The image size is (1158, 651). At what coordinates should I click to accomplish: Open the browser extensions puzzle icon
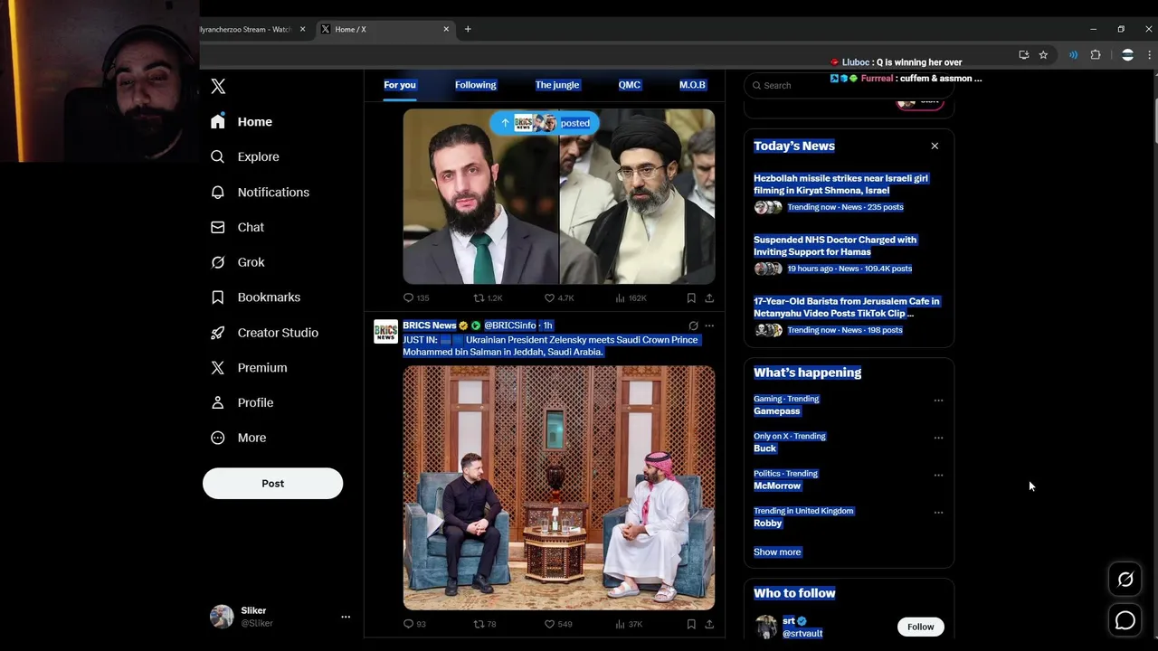click(1096, 55)
